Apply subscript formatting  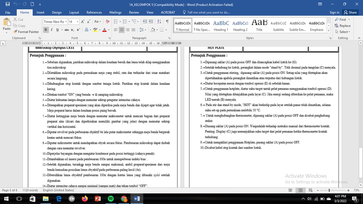pos(73,30)
